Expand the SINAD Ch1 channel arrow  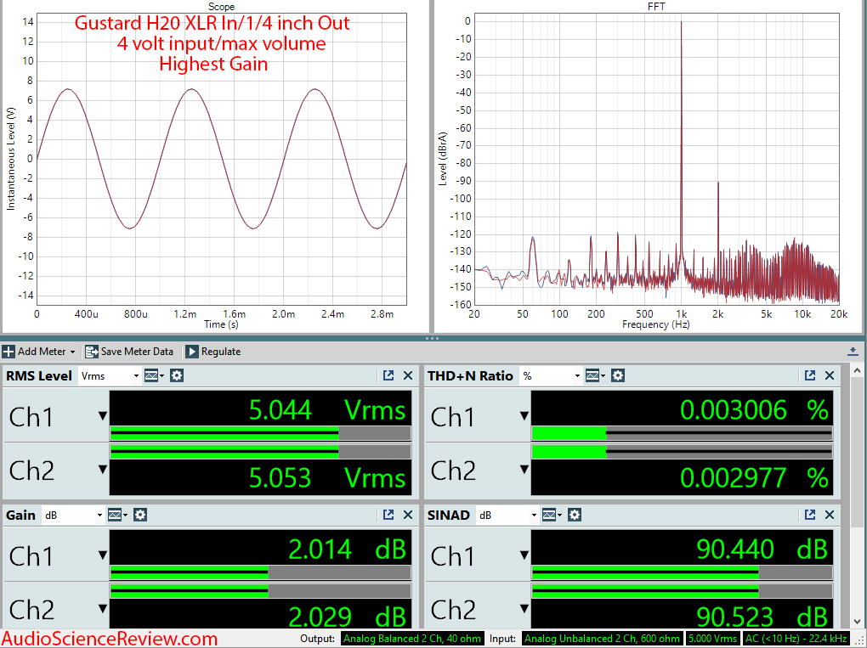524,555
